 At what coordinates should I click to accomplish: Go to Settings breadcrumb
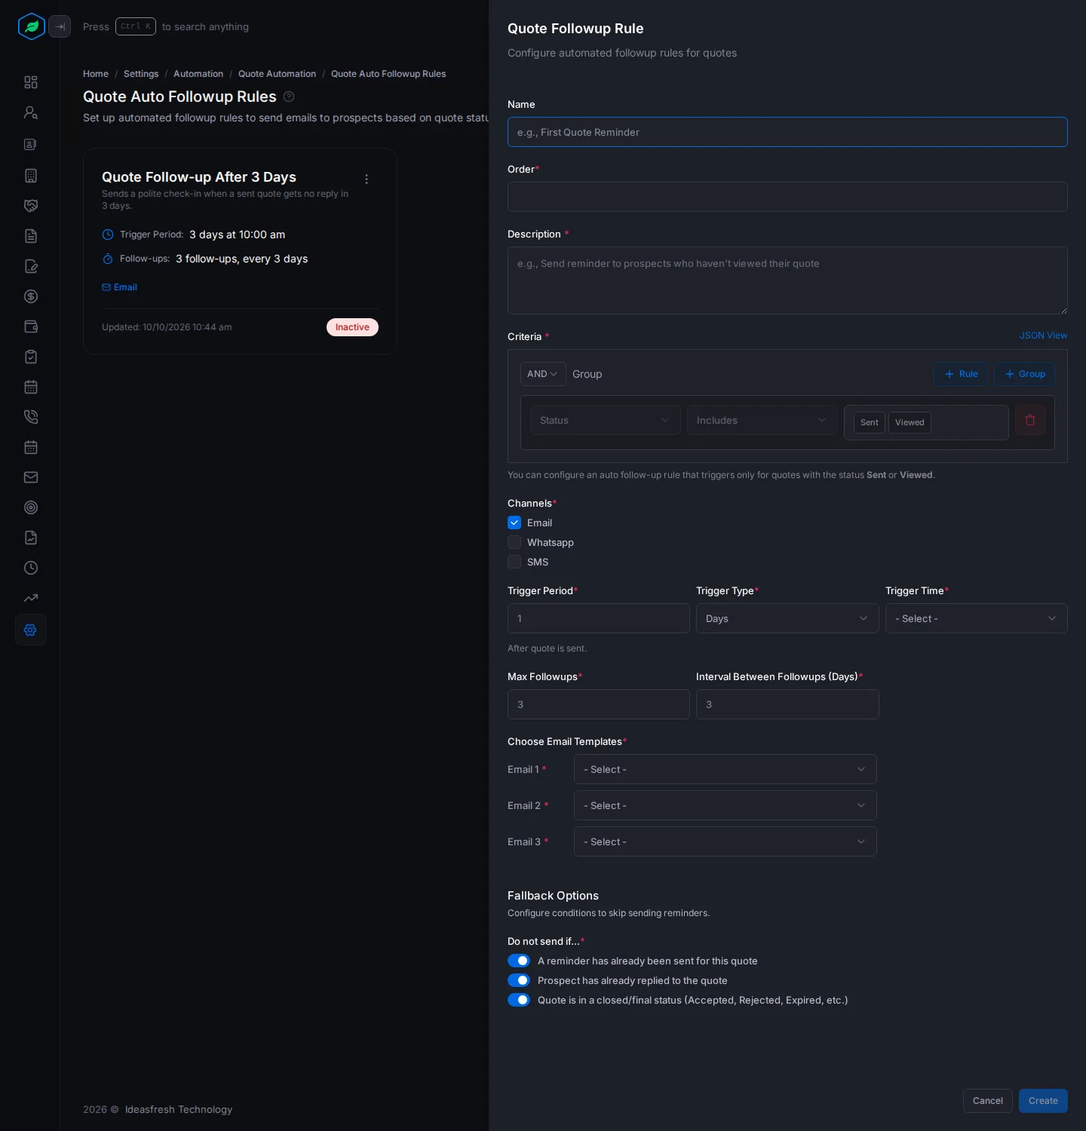point(141,74)
